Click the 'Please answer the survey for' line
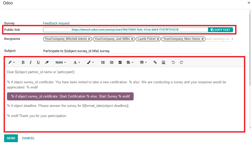 68,106
